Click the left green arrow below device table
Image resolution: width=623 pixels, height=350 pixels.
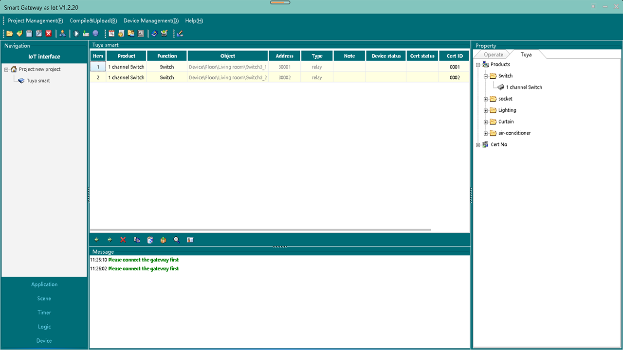(96, 240)
